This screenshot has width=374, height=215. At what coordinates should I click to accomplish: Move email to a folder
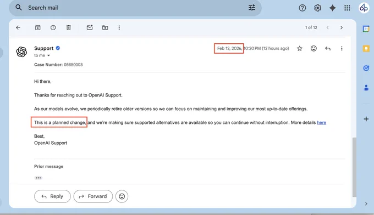point(105,27)
